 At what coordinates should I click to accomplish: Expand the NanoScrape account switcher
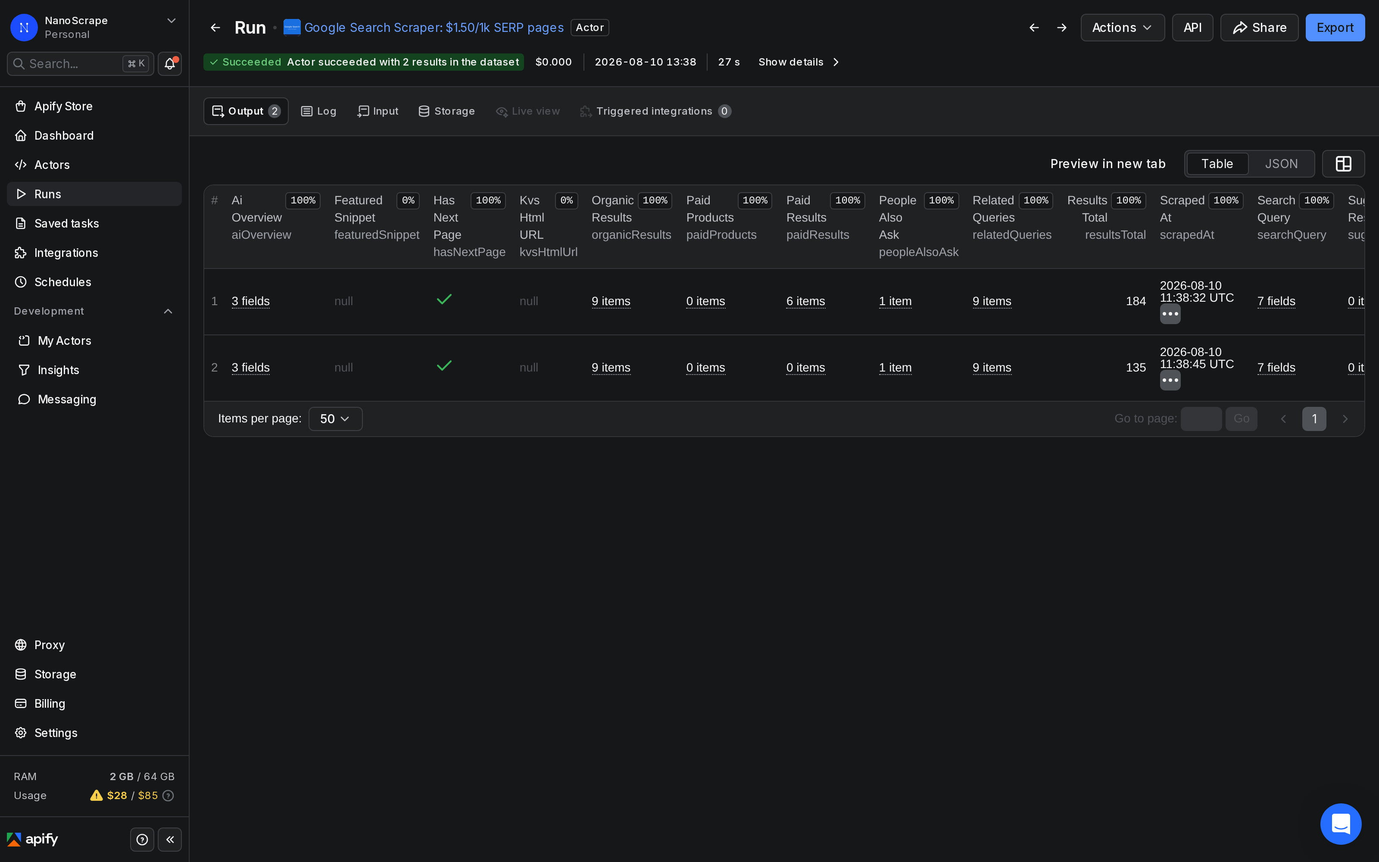click(171, 21)
